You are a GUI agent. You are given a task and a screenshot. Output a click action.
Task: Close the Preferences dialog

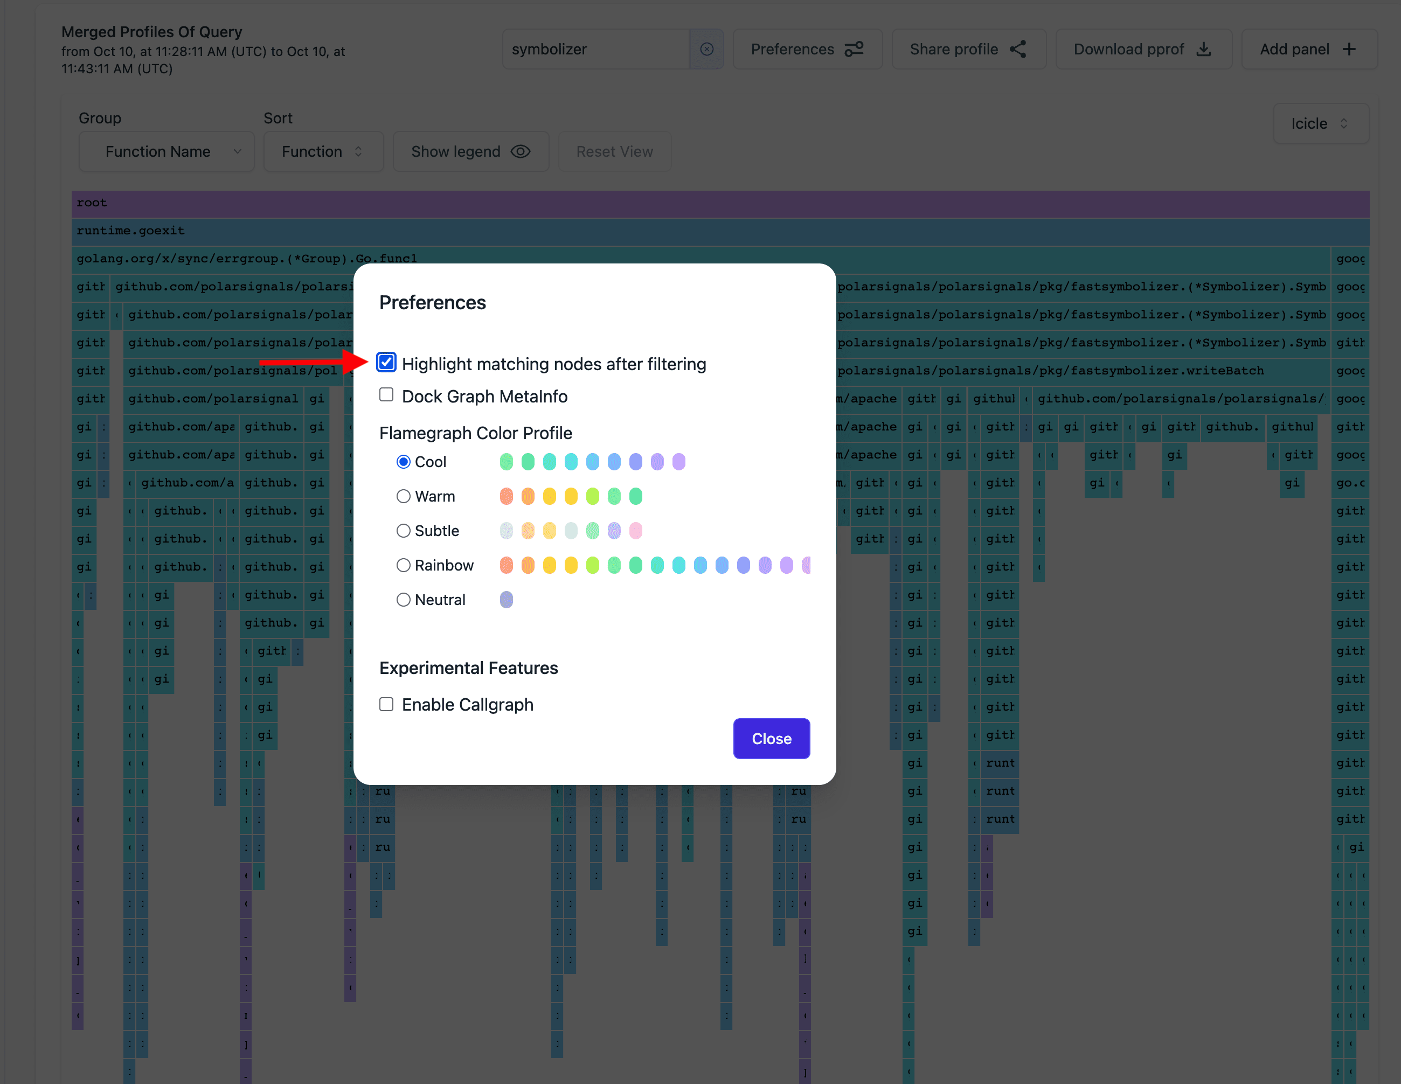click(771, 739)
